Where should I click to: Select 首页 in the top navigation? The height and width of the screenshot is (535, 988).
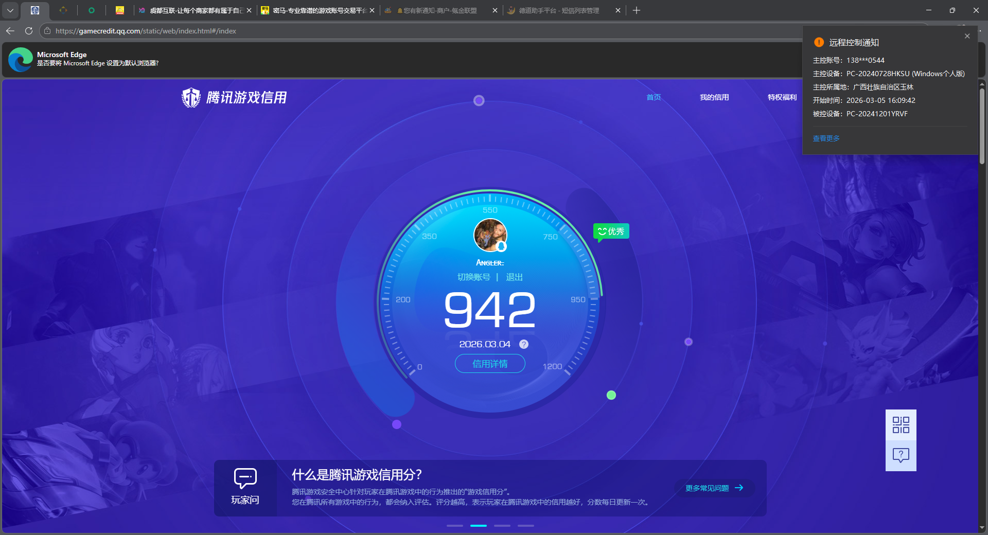pyautogui.click(x=653, y=97)
